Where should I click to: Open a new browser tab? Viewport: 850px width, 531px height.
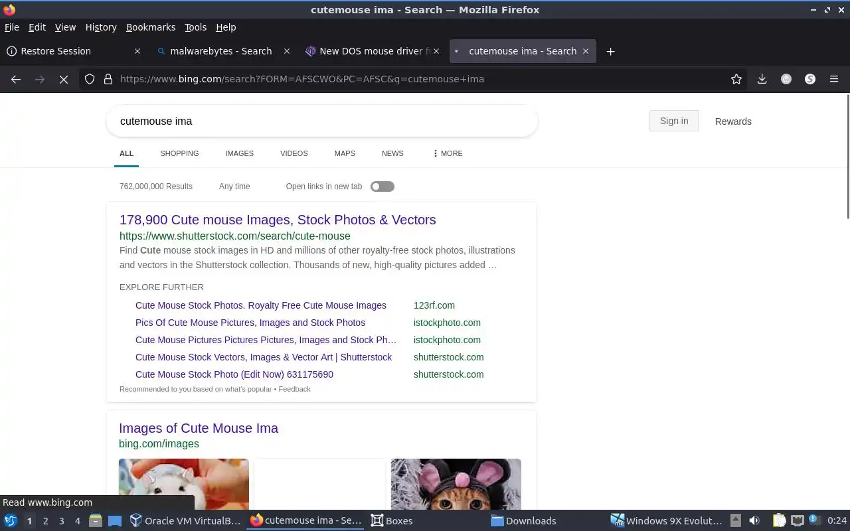pyautogui.click(x=611, y=51)
